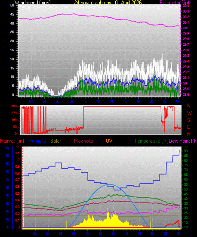Click the 180 value on wind direction axis
The width and height of the screenshot is (197, 237).
click(x=14, y=120)
